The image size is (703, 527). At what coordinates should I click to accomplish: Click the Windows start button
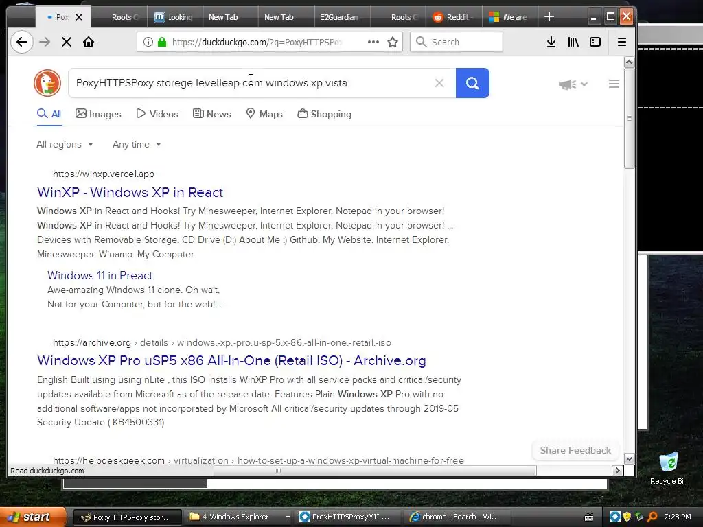[34, 517]
